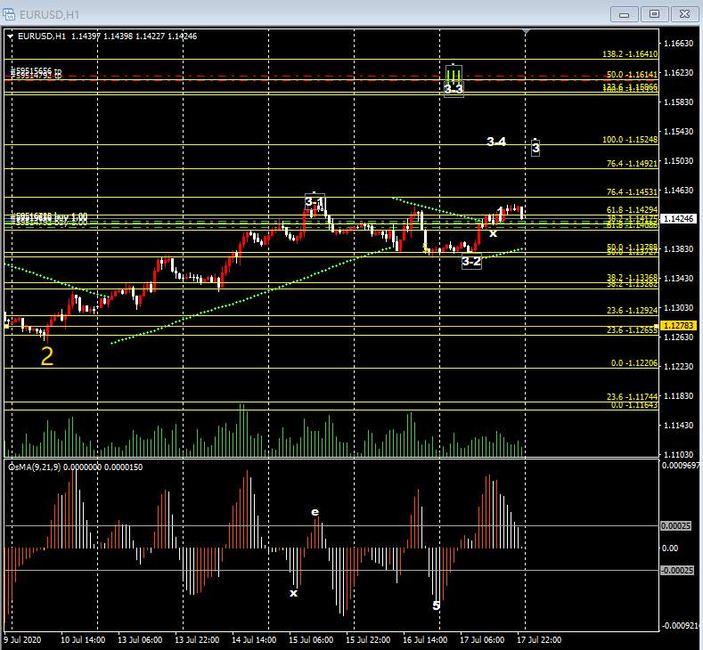Click the 'x' label in the OsMA panel

(293, 593)
